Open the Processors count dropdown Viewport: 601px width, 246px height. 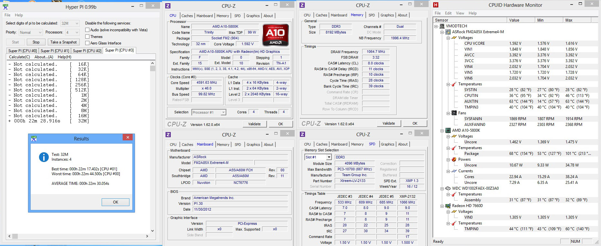click(x=72, y=32)
